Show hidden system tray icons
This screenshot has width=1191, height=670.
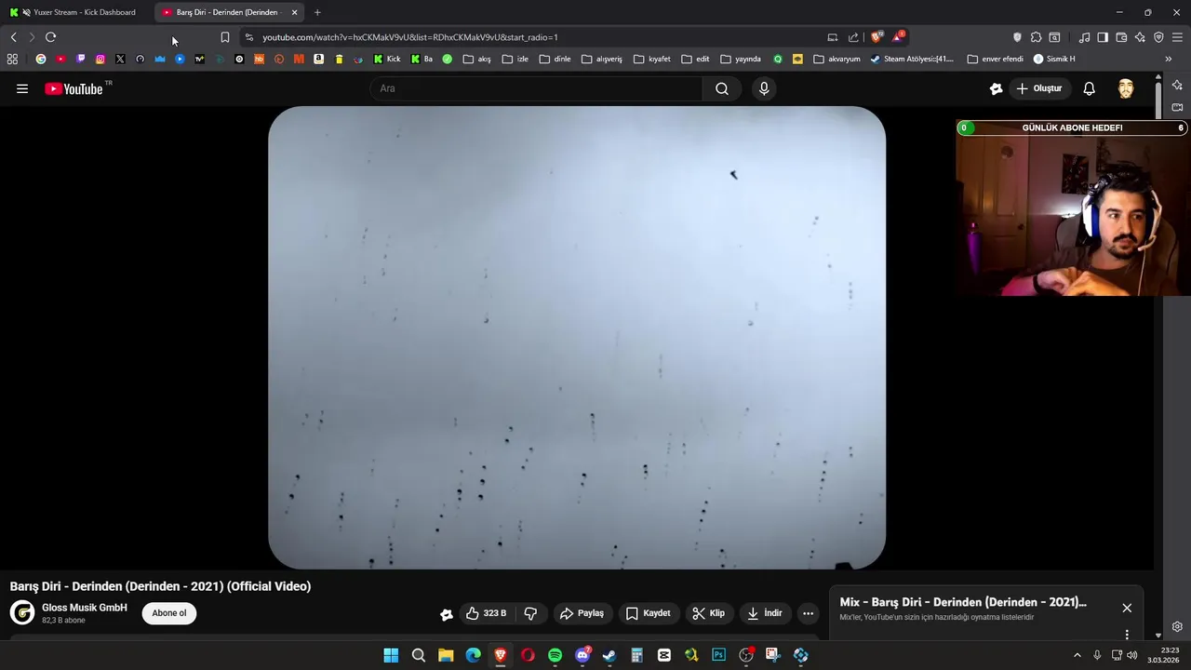pos(1077,655)
